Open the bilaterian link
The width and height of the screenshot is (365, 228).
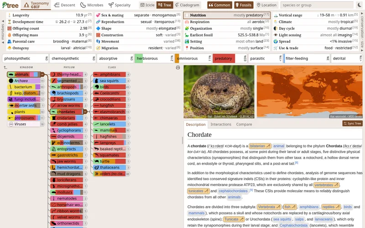point(260,146)
